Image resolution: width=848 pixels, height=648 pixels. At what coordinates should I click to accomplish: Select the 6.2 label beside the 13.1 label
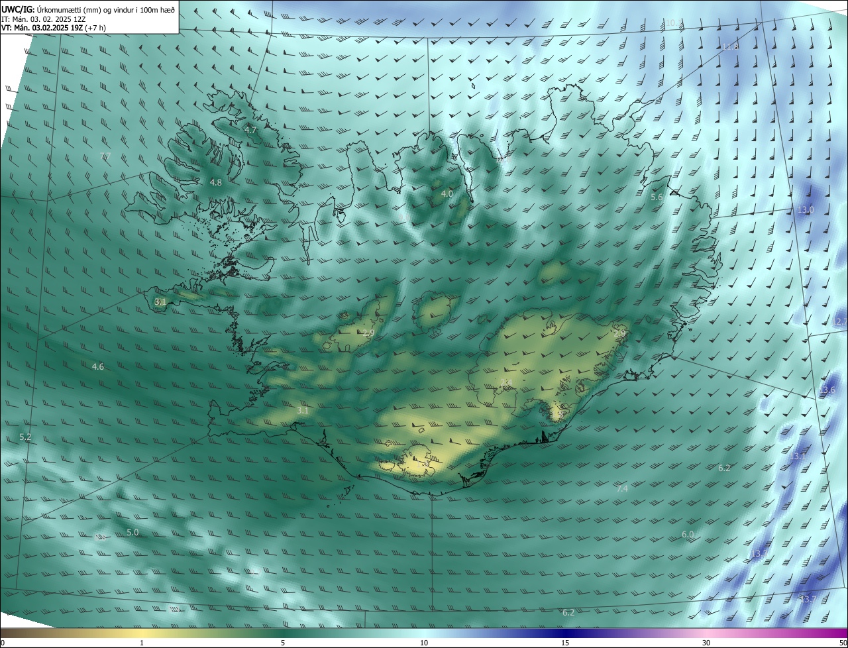pos(725,468)
